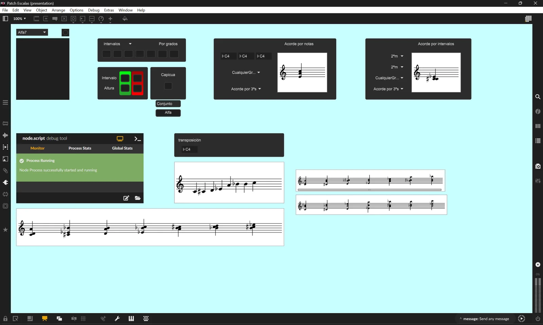This screenshot has width=543, height=325.
Task: Open the Extras menu
Action: click(109, 10)
